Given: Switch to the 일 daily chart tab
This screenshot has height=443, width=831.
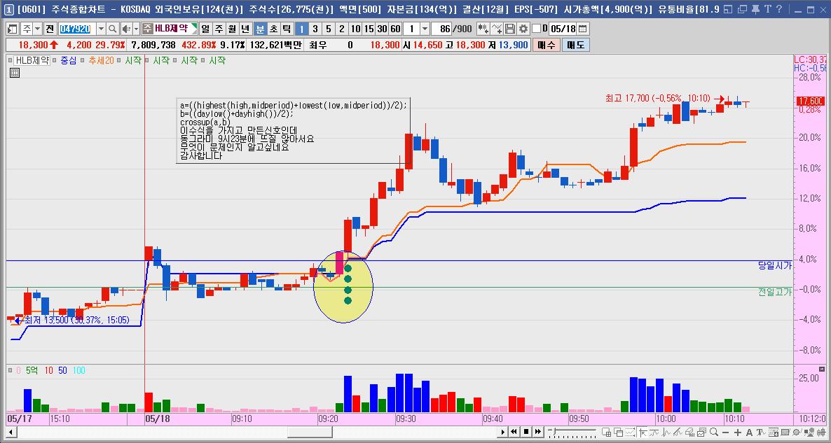Looking at the screenshot, I should pyautogui.click(x=205, y=29).
